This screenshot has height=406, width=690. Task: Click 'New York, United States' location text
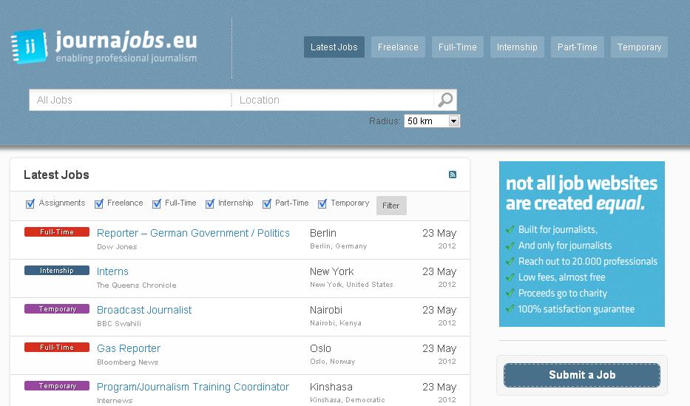[x=351, y=285]
